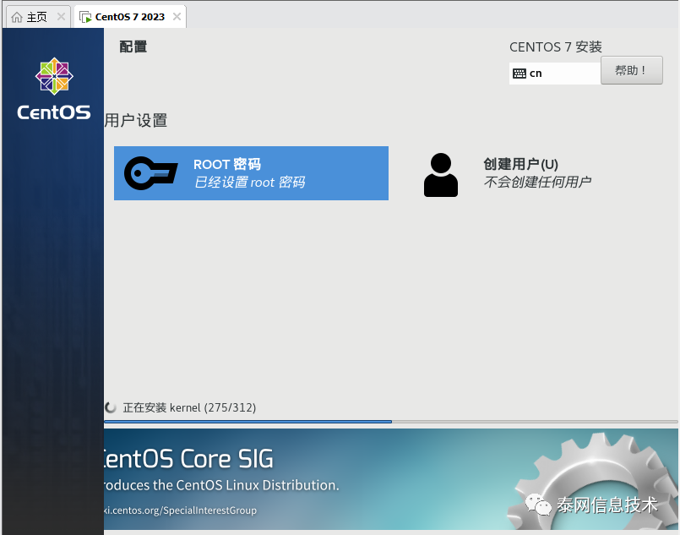The height and width of the screenshot is (535, 680).
Task: Click the home icon in the 主页 tab
Action: click(17, 17)
